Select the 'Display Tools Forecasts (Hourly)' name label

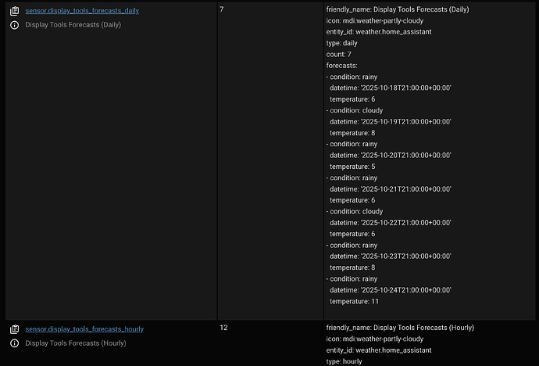(x=75, y=343)
